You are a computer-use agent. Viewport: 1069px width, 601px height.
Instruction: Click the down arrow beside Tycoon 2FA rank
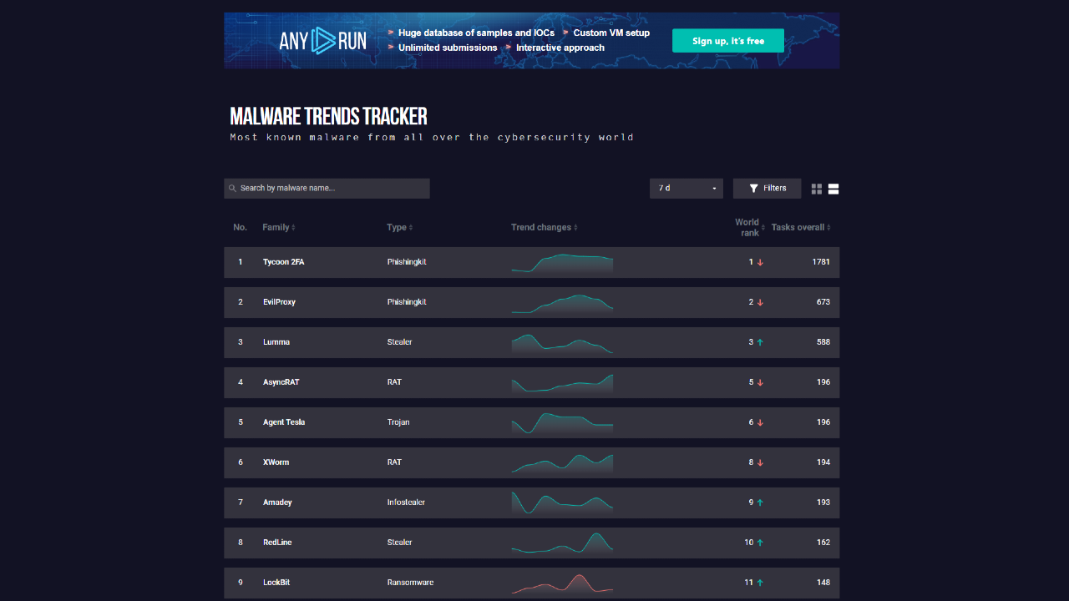(x=760, y=262)
